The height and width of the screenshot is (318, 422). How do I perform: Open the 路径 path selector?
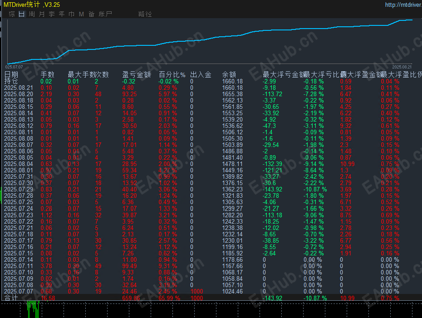coord(144,14)
